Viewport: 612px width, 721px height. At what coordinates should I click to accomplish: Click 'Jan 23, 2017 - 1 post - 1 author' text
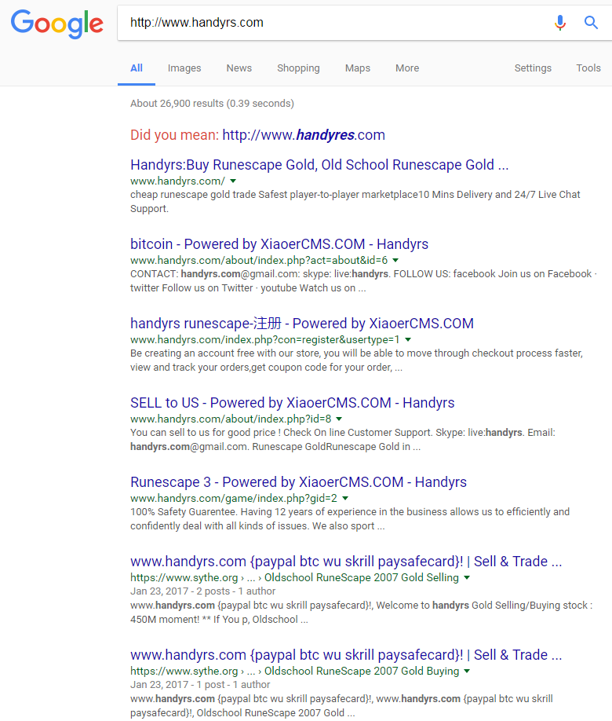[x=200, y=685]
